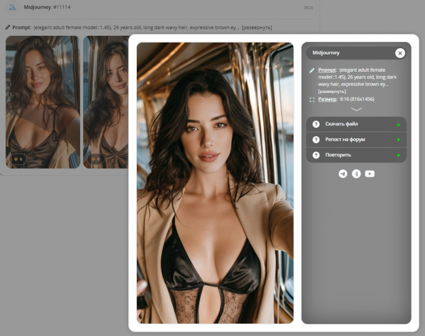The width and height of the screenshot is (425, 336).
Task: Close the Midjourney detail panel
Action: 400,53
